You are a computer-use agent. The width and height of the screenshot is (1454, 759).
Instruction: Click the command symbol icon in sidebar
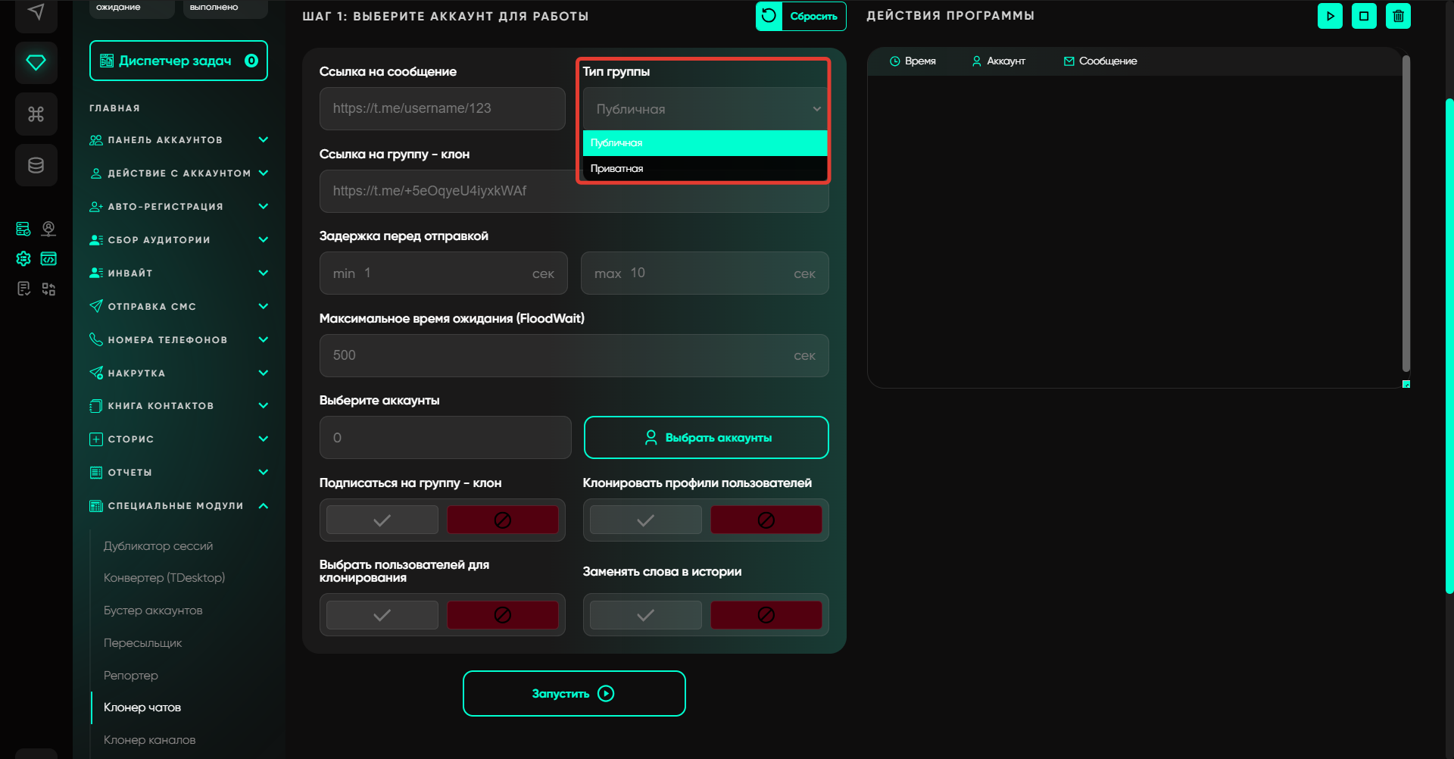coord(36,114)
